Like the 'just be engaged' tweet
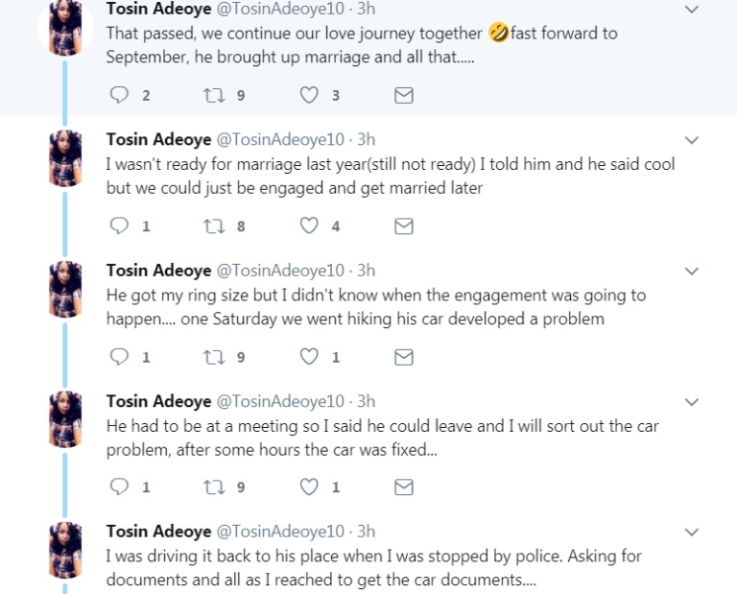The height and width of the screenshot is (594, 737). 309,226
